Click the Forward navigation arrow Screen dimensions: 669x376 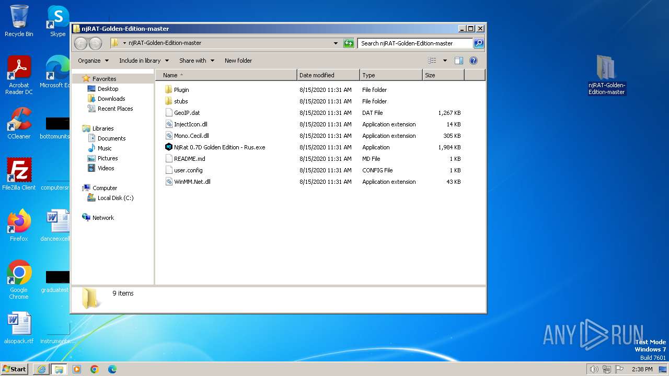[x=95, y=43]
